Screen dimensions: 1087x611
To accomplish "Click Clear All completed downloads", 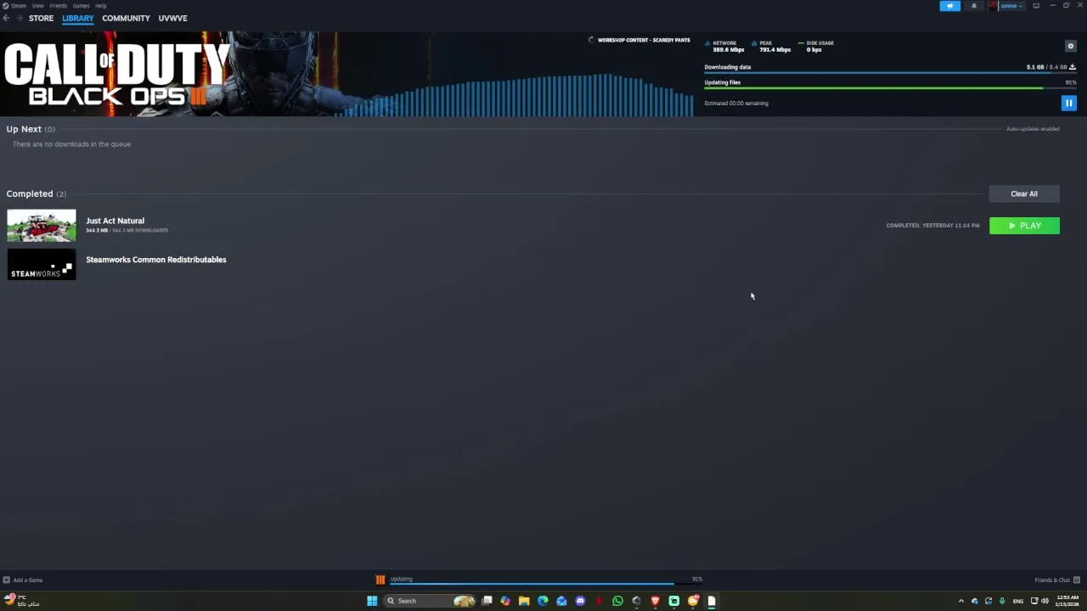I will (1024, 193).
